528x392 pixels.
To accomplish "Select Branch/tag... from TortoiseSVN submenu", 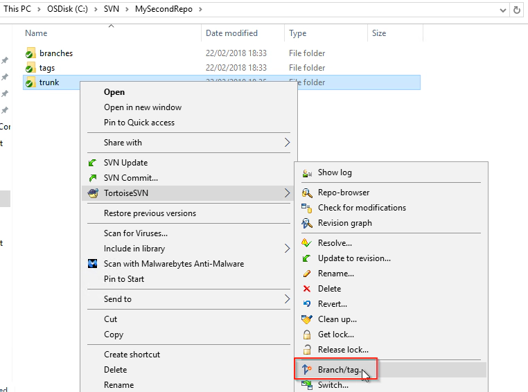I will click(340, 370).
